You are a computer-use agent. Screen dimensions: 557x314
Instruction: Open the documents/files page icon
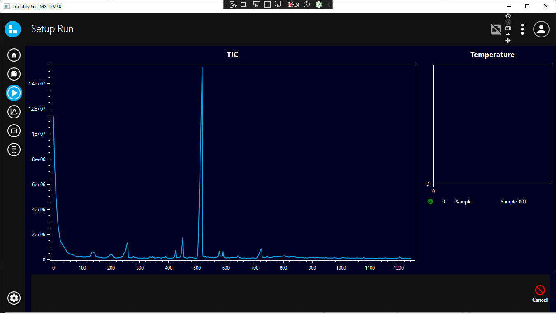point(14,74)
